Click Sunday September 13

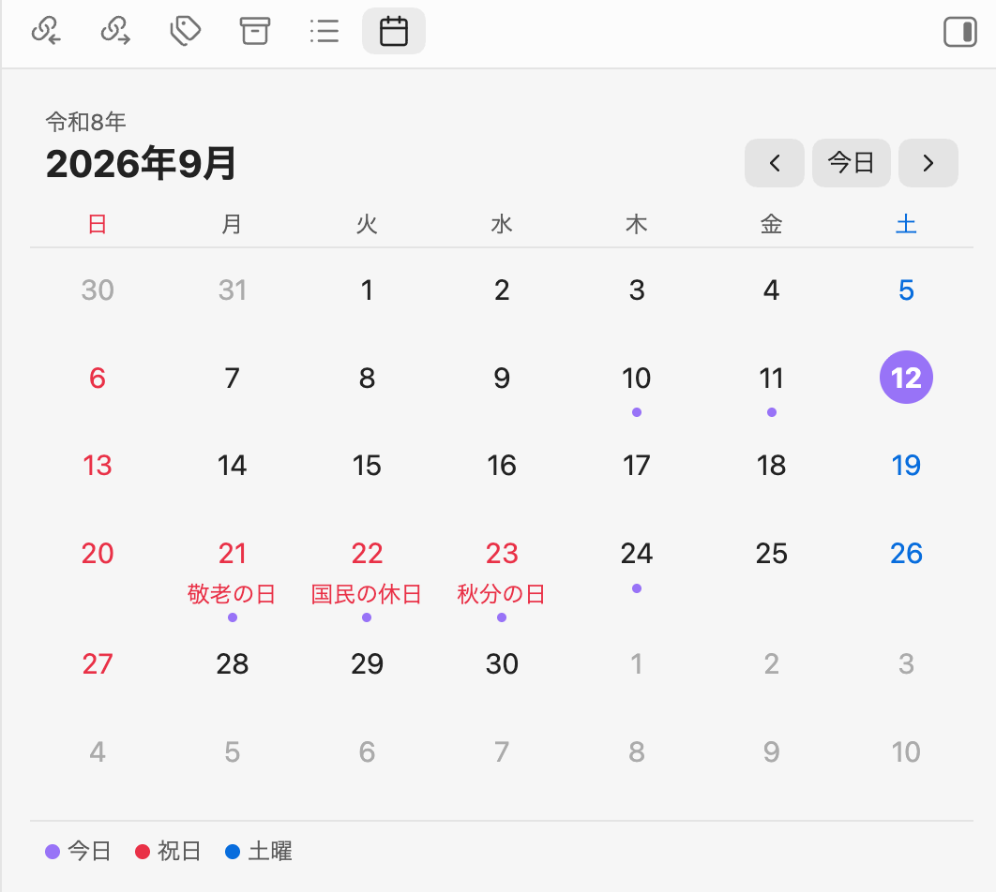pos(98,466)
